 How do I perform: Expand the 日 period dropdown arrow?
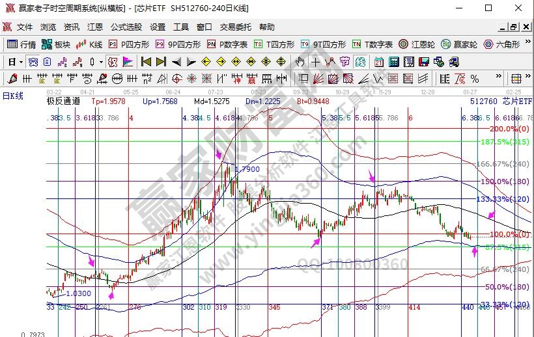pos(21,62)
